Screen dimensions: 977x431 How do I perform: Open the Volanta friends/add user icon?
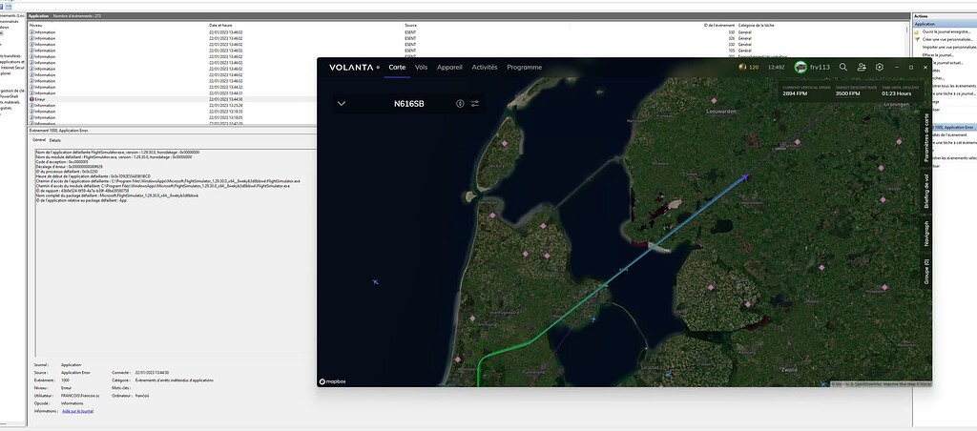[862, 68]
